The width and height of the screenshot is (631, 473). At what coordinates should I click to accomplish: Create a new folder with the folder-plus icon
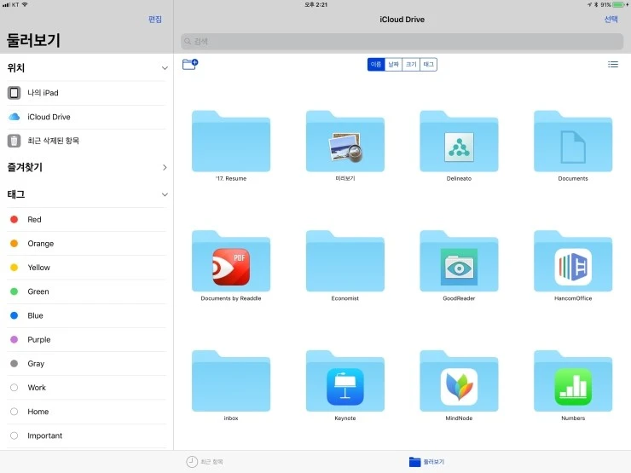[190, 65]
